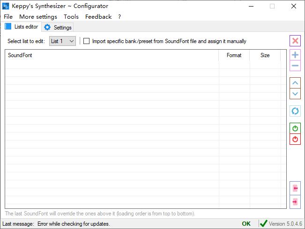Move SoundFont up with up chevron
The width and height of the screenshot is (305, 229).
[x=295, y=83]
